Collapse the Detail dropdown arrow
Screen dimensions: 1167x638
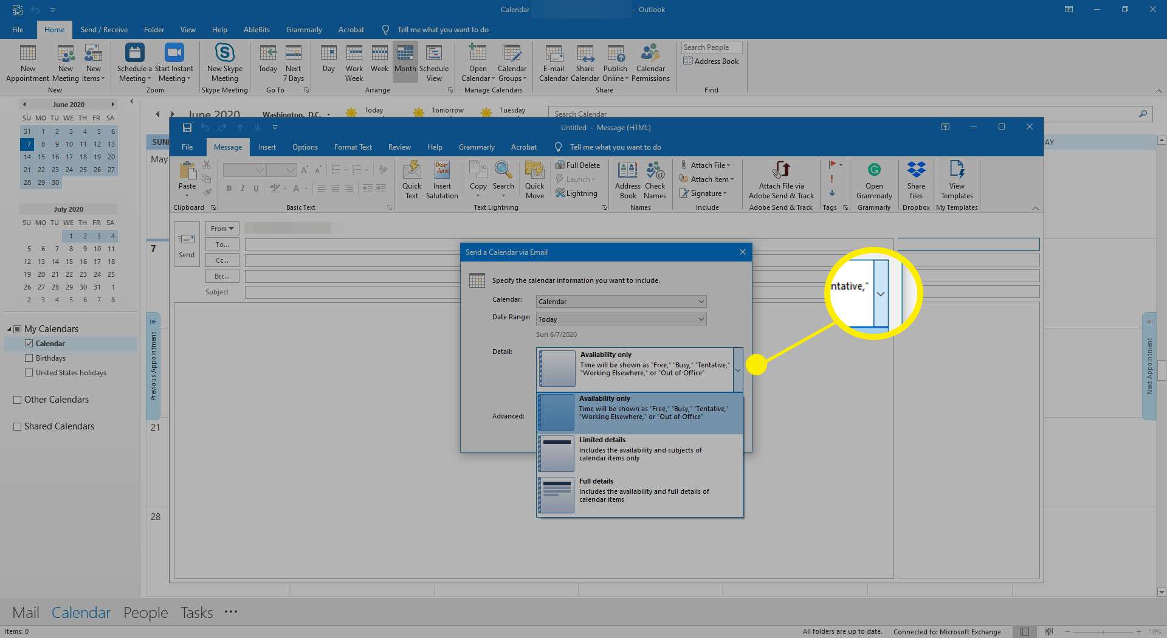[x=738, y=369]
